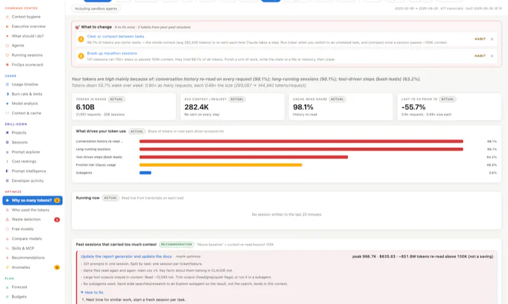Screen dimensions: 508x304
Task: Select the Free models icon
Action: click(7, 229)
